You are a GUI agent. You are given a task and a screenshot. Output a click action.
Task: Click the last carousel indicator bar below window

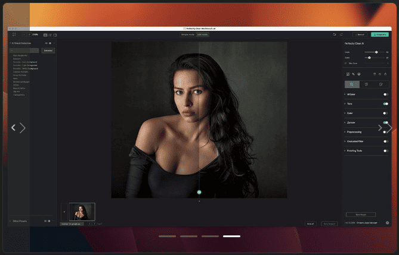tap(231, 236)
